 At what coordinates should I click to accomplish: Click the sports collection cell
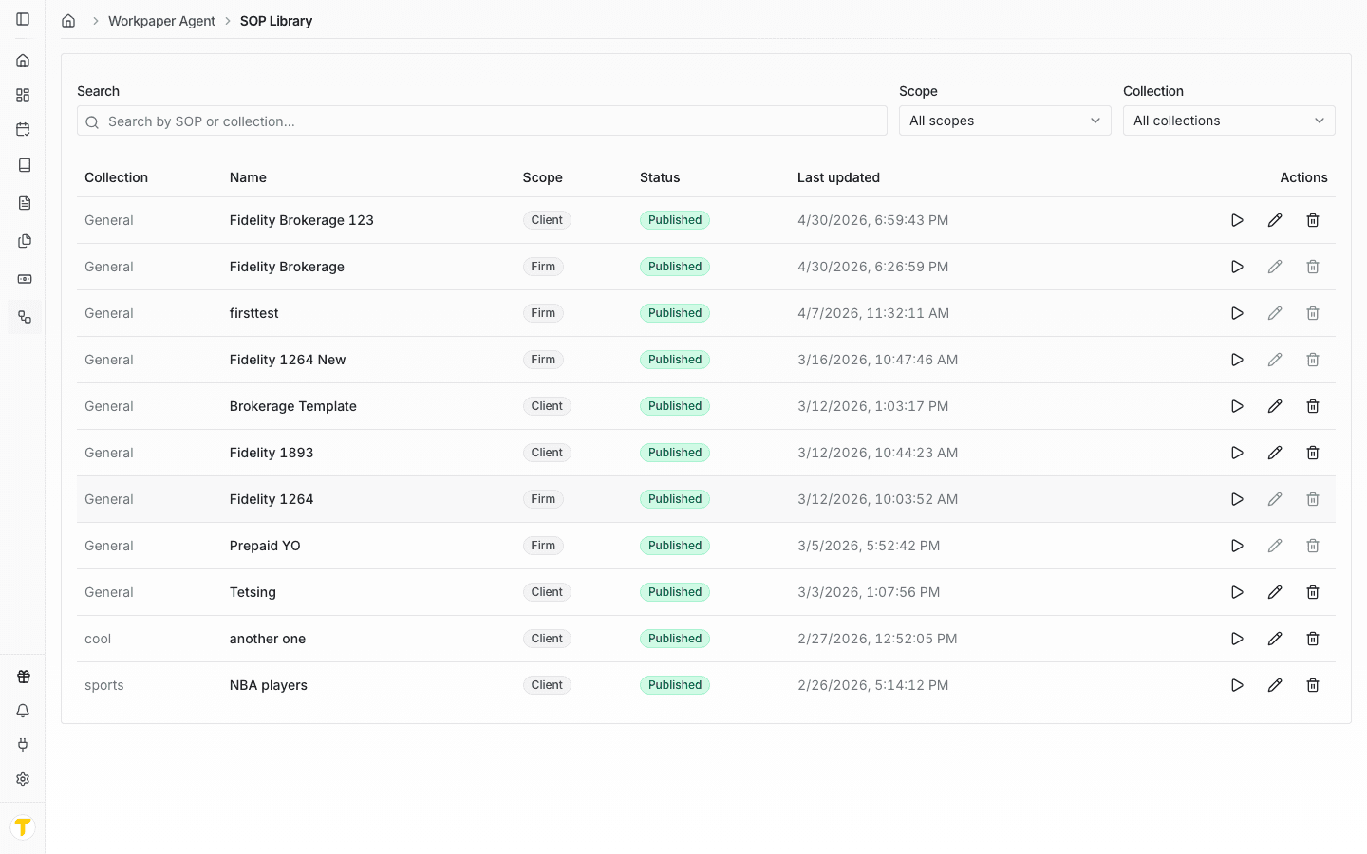click(x=104, y=685)
